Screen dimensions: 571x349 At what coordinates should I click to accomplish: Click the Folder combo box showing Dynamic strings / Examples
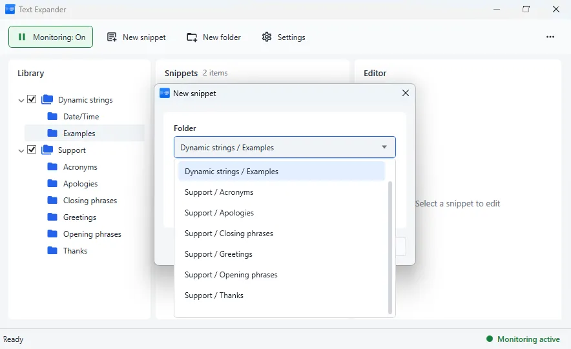click(285, 147)
